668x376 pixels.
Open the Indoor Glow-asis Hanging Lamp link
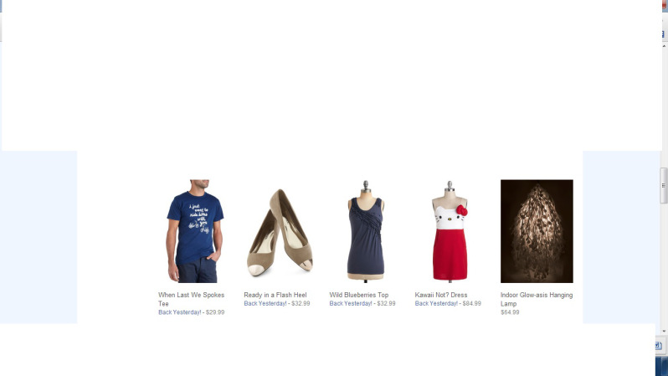coord(537,299)
